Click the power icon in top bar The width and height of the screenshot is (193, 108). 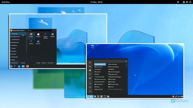(190, 2)
